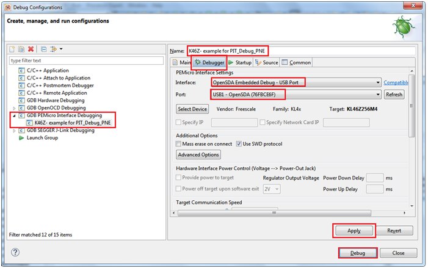Click the Power Up Delay field

click(375, 189)
